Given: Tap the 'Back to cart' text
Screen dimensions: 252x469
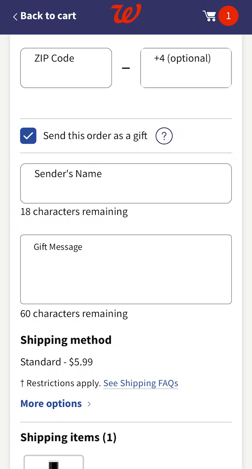Looking at the screenshot, I should coord(48,16).
